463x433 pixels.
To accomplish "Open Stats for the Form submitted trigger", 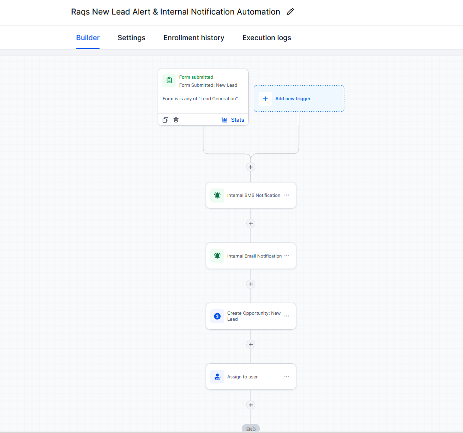I will coord(233,120).
